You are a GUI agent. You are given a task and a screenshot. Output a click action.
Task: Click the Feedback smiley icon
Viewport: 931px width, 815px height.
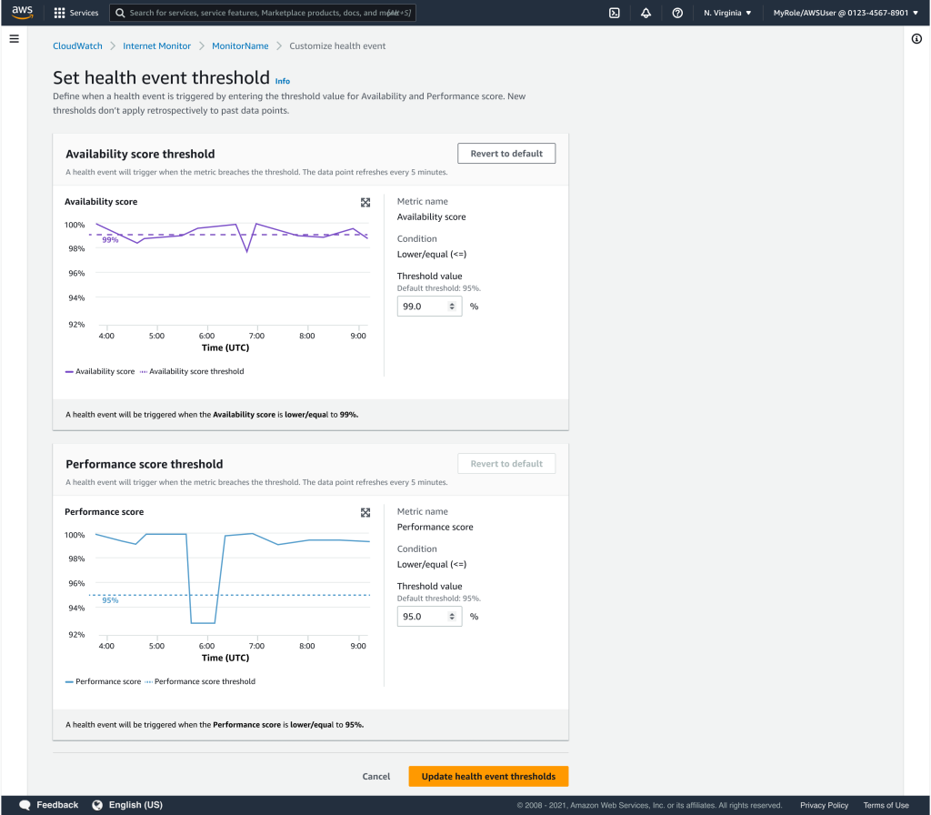click(x=24, y=804)
